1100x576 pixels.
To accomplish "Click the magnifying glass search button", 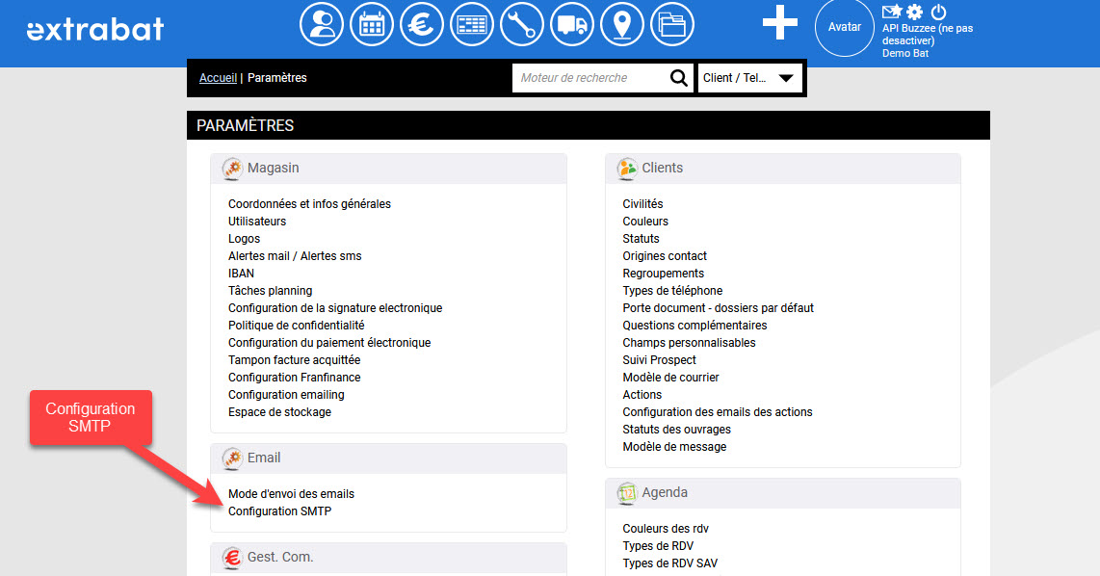I will (x=679, y=78).
